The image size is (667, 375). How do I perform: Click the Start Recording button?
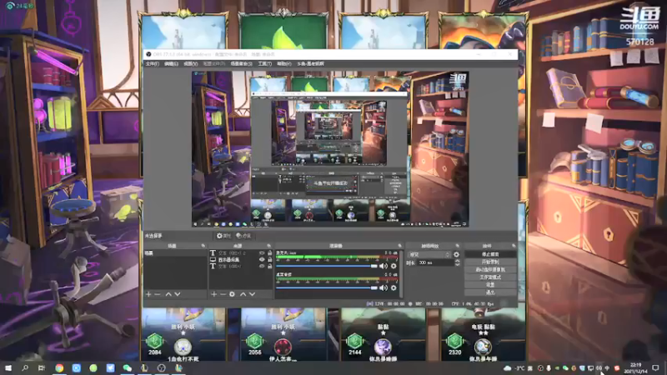point(490,262)
